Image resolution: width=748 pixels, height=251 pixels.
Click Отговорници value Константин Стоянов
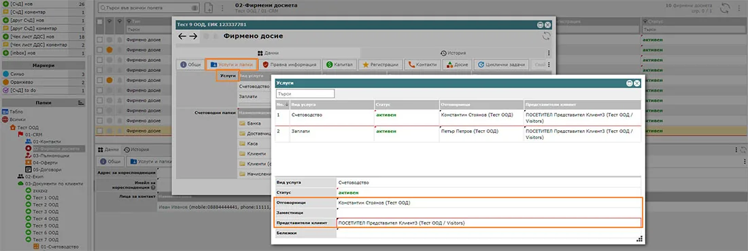coord(374,203)
